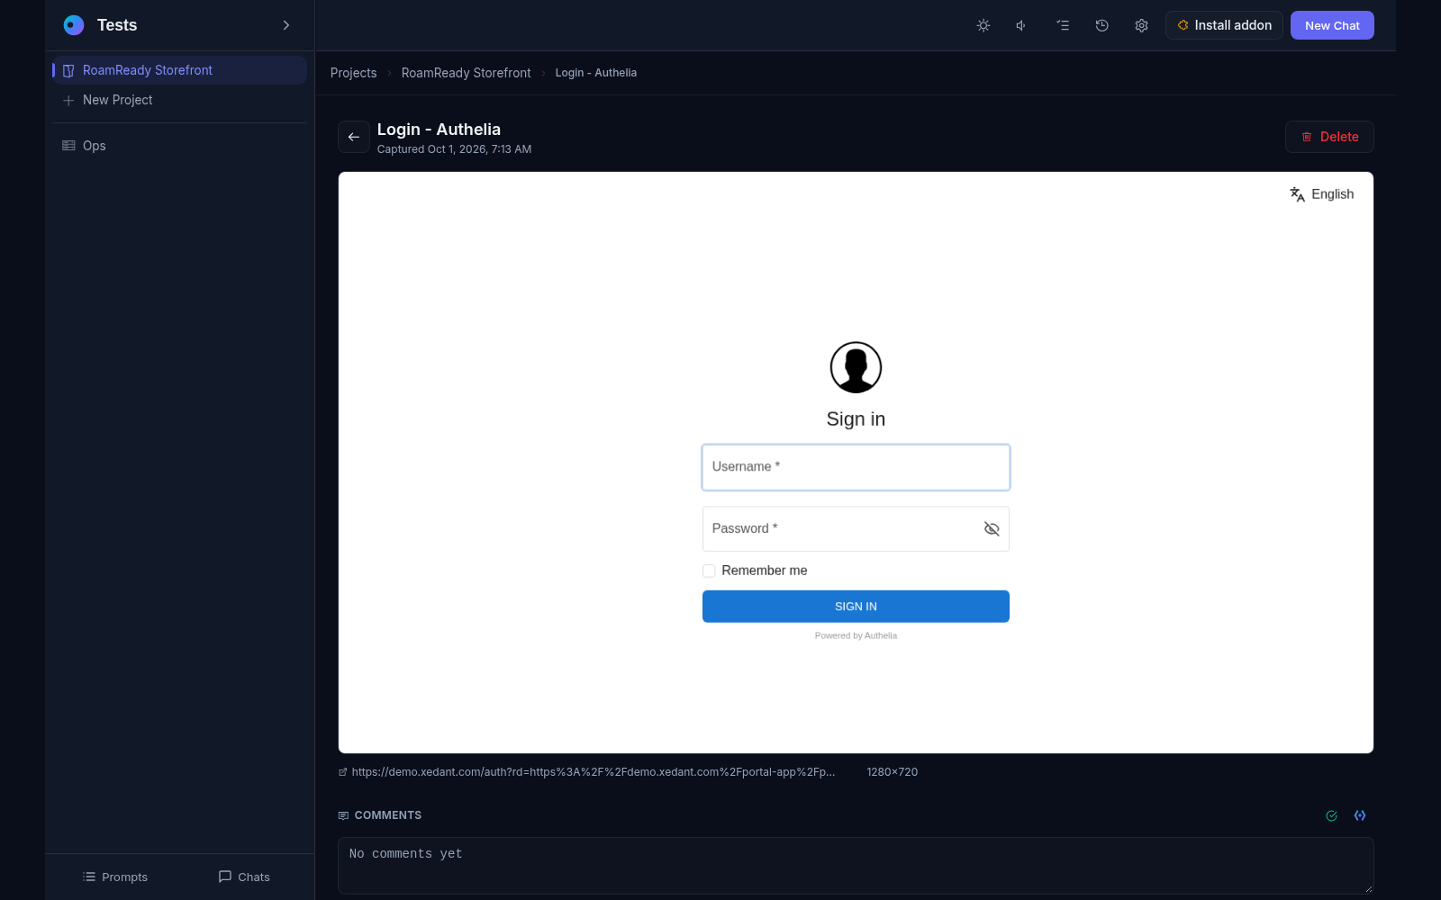Click into the No comments yet box

click(x=856, y=866)
